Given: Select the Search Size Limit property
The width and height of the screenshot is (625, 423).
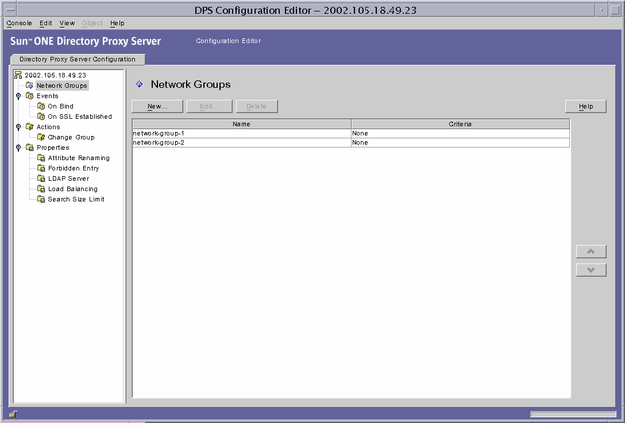Looking at the screenshot, I should (76, 199).
